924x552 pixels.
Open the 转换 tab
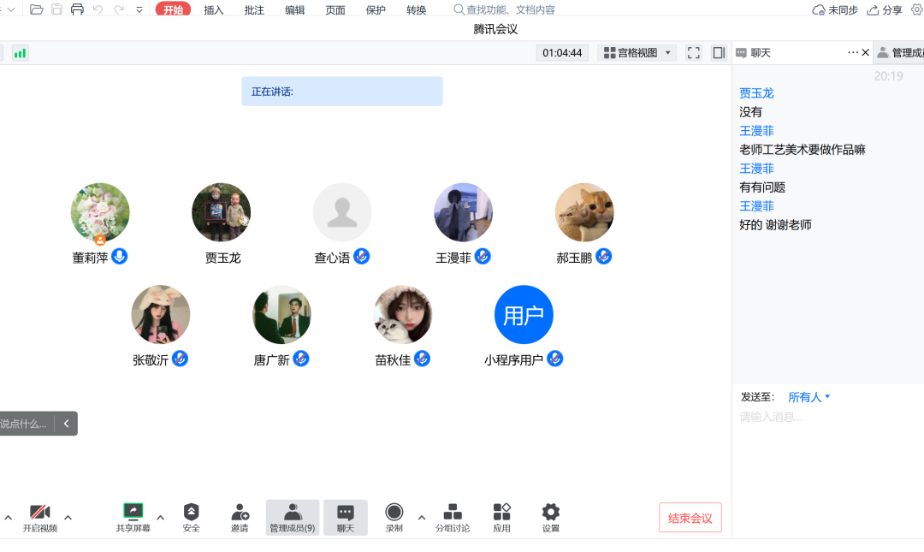(416, 10)
